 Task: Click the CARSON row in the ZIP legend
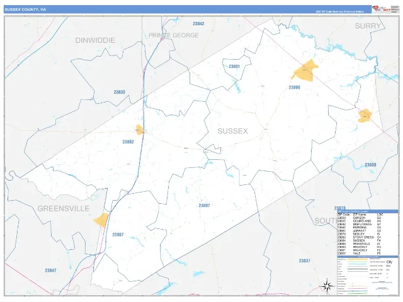pos(360,218)
